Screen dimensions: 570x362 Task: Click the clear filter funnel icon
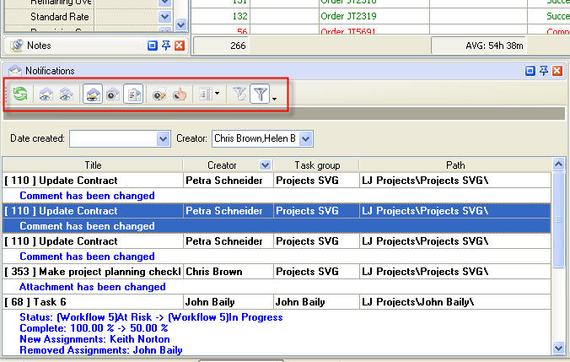[x=240, y=95]
